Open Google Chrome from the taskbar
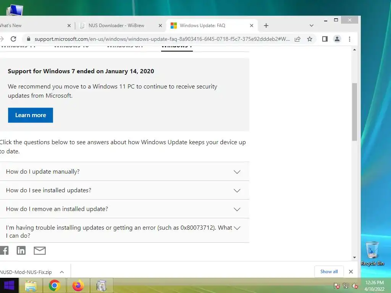The height and width of the screenshot is (293, 391). pyautogui.click(x=54, y=285)
